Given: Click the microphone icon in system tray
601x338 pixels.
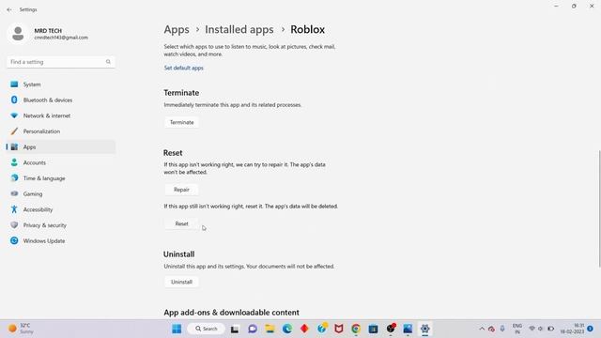Looking at the screenshot, I should coord(502,329).
